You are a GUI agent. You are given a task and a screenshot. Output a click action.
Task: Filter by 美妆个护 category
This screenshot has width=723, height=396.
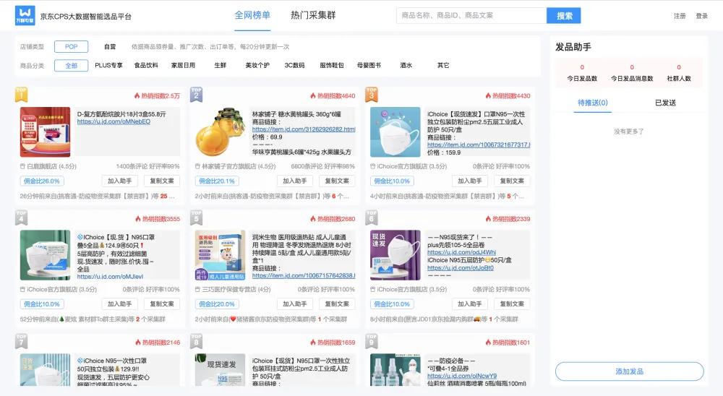pos(257,66)
